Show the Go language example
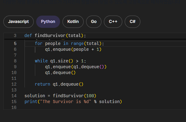186x122 pixels. click(94, 22)
